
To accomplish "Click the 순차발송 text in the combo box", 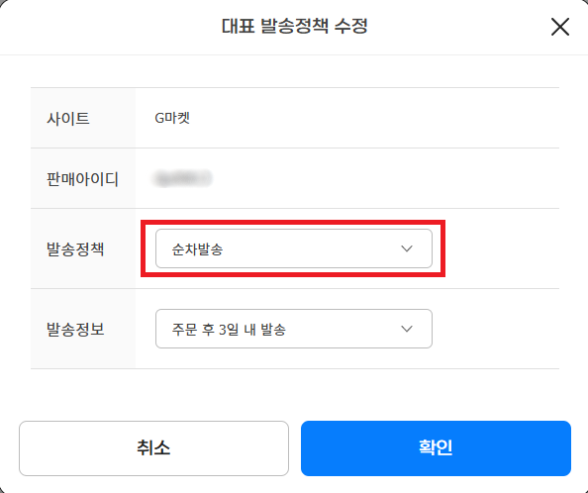I will tap(197, 249).
